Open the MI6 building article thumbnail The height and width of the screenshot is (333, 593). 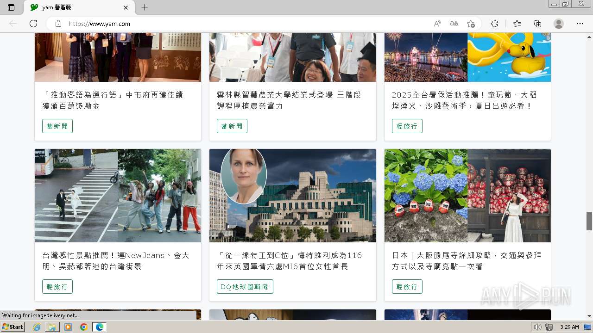click(293, 196)
